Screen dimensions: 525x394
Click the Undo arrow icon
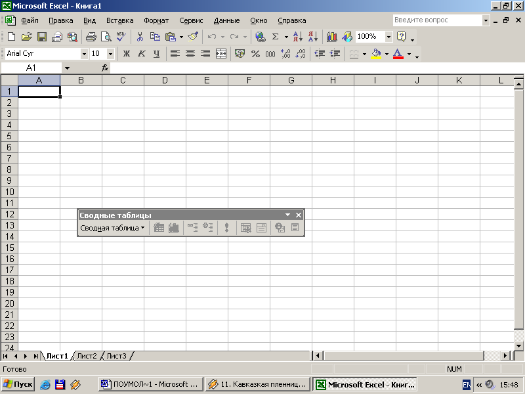coord(211,37)
